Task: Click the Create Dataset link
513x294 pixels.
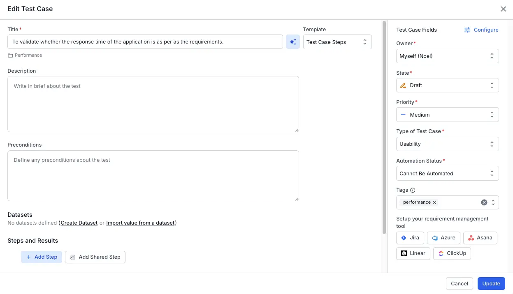Action: coord(79,223)
